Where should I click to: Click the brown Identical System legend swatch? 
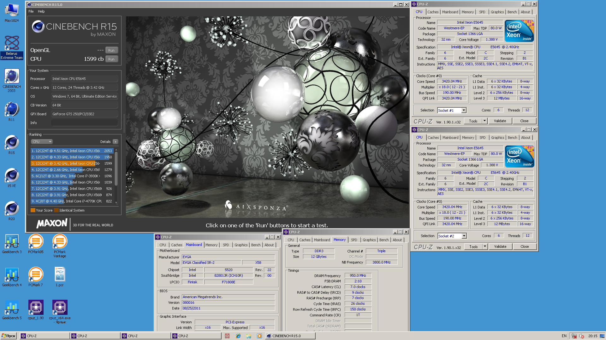[x=56, y=210]
